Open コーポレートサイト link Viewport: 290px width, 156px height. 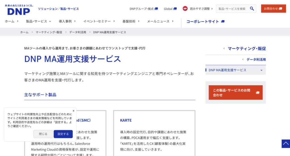click(x=205, y=21)
